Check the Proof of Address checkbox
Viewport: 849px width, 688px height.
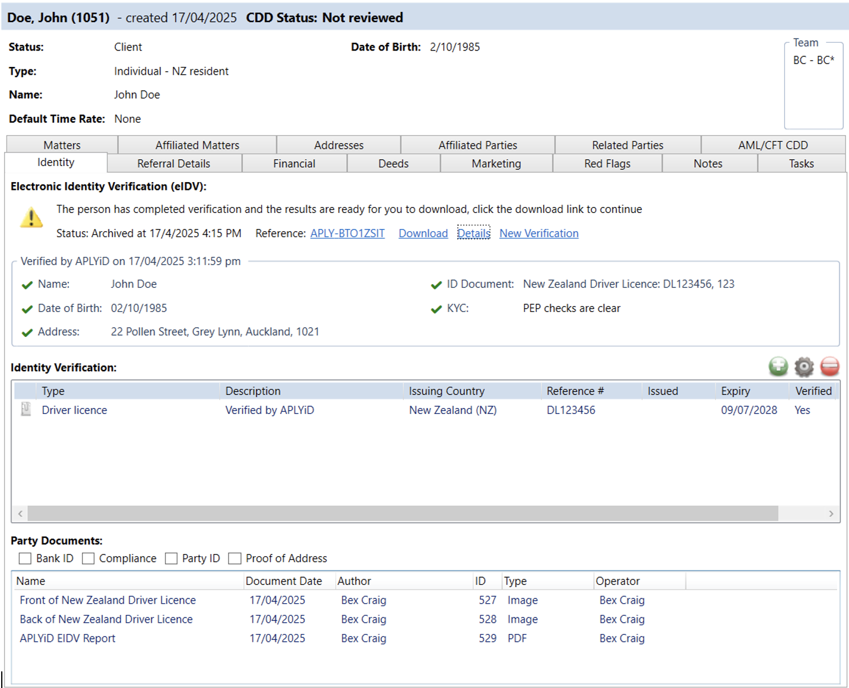235,558
